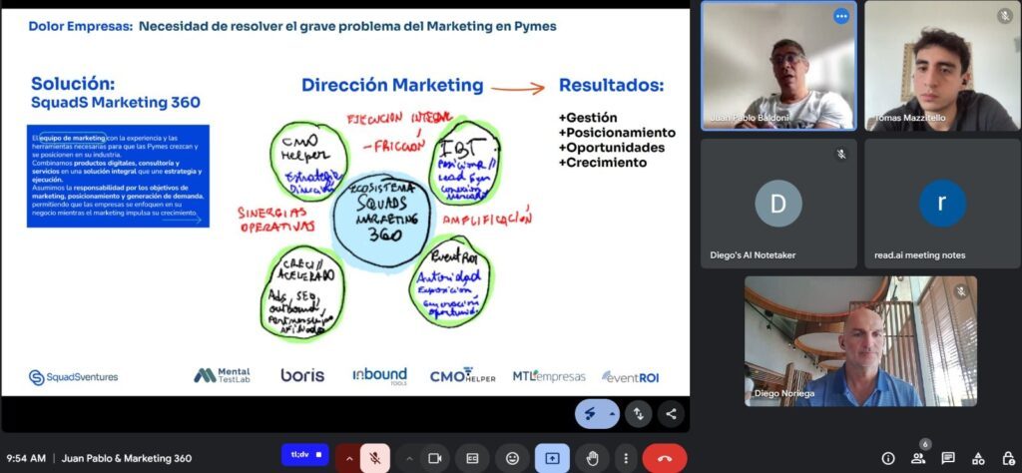
Task: Open host controls lock icon
Action: (x=1006, y=458)
